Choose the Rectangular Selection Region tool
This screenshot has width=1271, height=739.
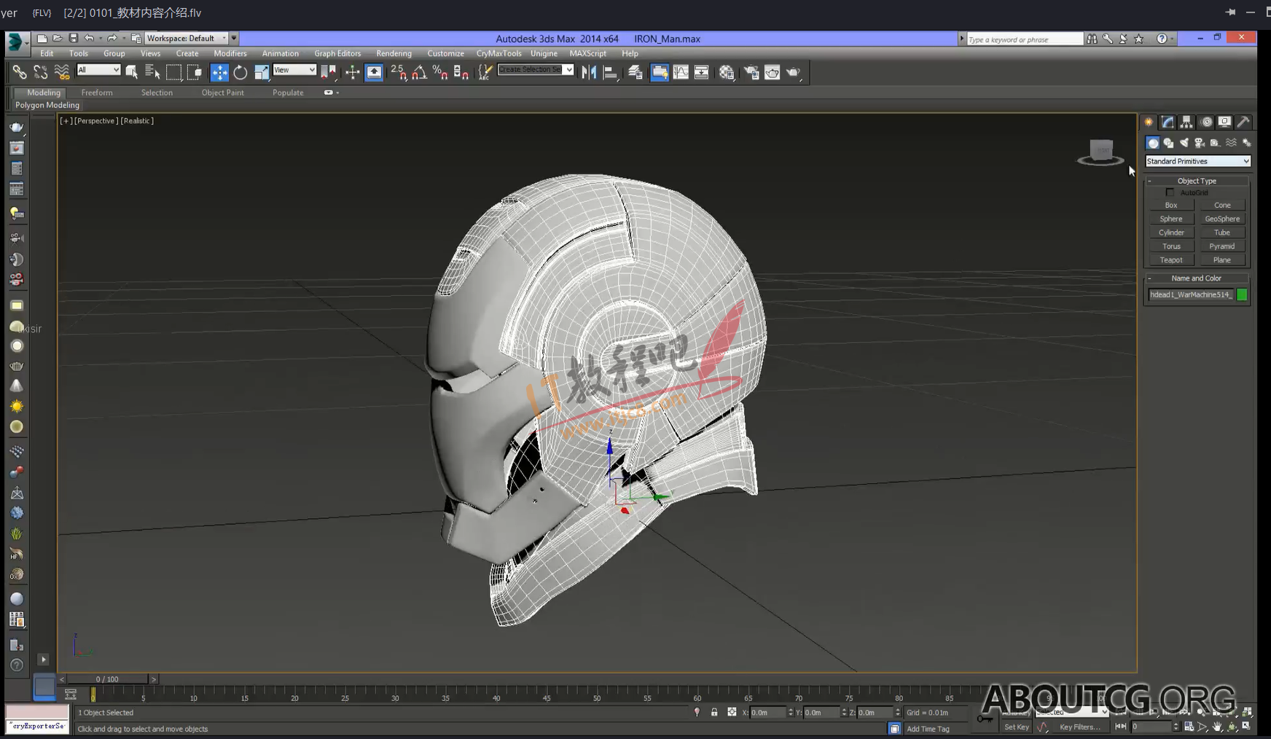[173, 72]
